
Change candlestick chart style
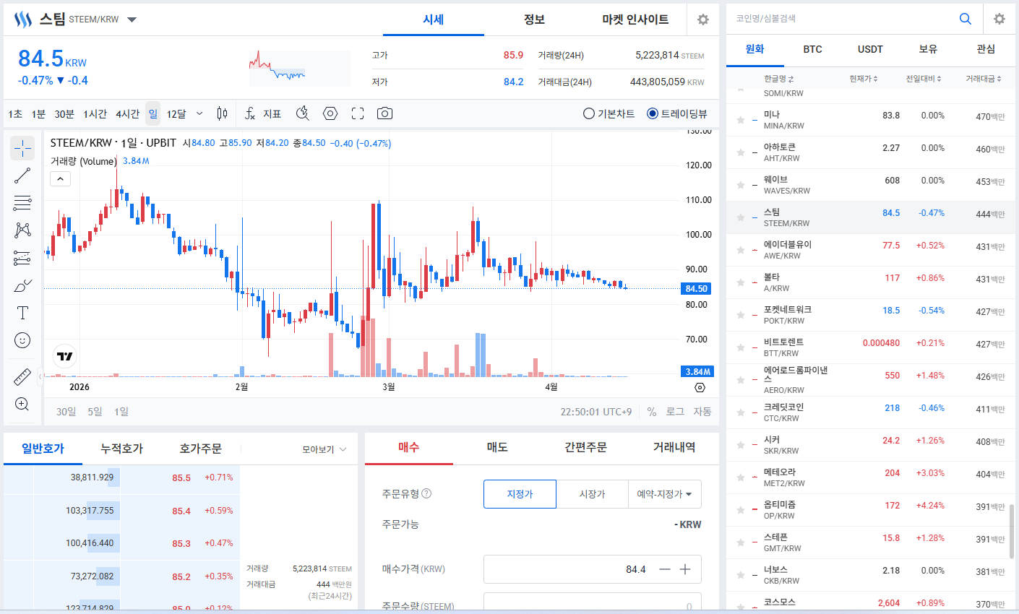click(222, 113)
